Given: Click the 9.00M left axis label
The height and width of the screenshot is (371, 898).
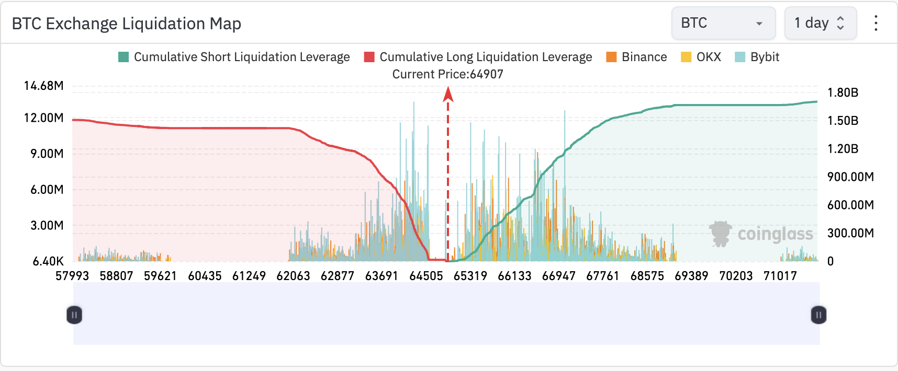Looking at the screenshot, I should pyautogui.click(x=47, y=154).
